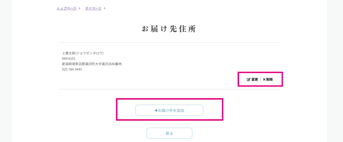Select the 削除 text to remove the address
The height and width of the screenshot is (142, 343).
point(269,80)
